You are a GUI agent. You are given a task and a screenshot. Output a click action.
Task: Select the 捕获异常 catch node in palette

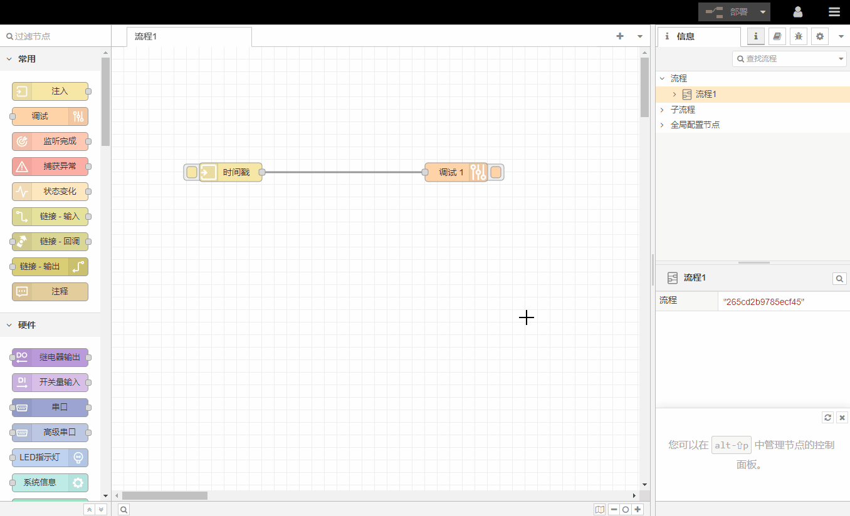point(50,167)
